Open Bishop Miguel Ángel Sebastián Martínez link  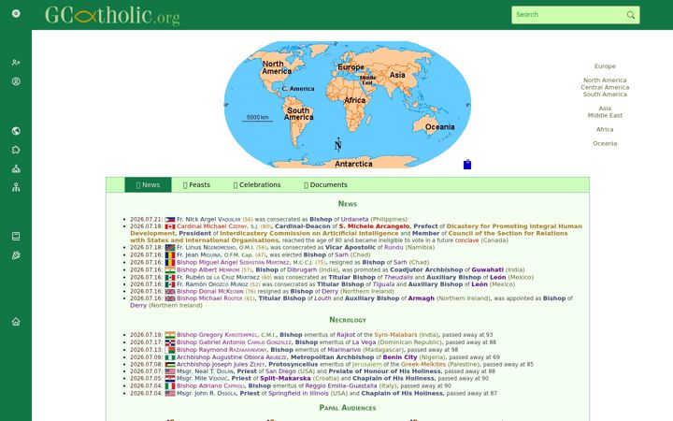coord(233,263)
